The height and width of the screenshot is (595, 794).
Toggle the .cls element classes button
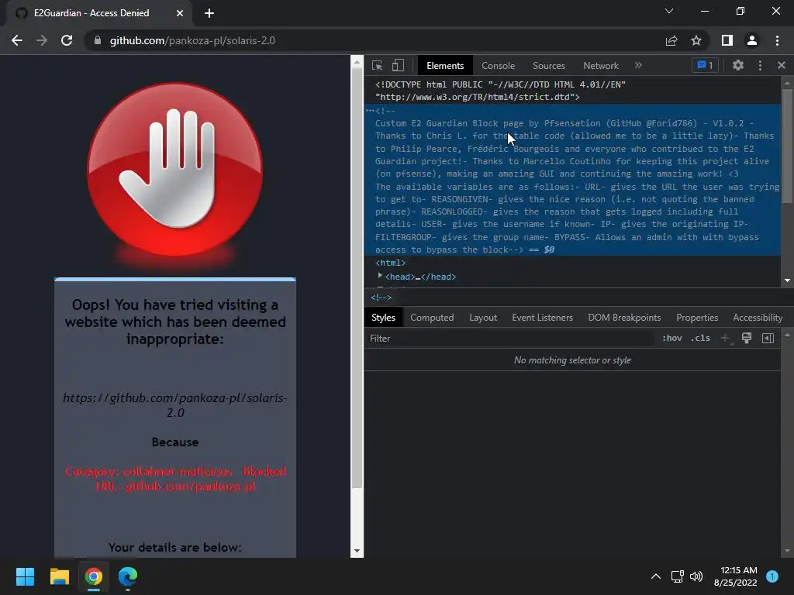click(x=700, y=338)
